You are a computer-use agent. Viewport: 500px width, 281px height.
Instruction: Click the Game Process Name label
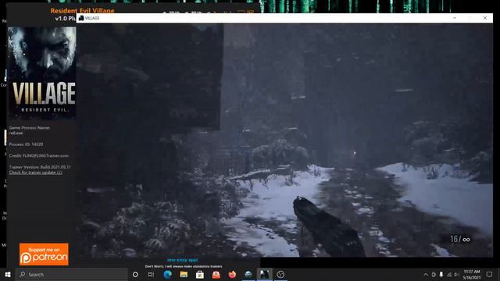click(x=30, y=128)
